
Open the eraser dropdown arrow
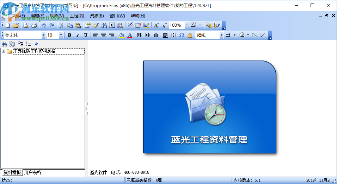(x=248, y=35)
